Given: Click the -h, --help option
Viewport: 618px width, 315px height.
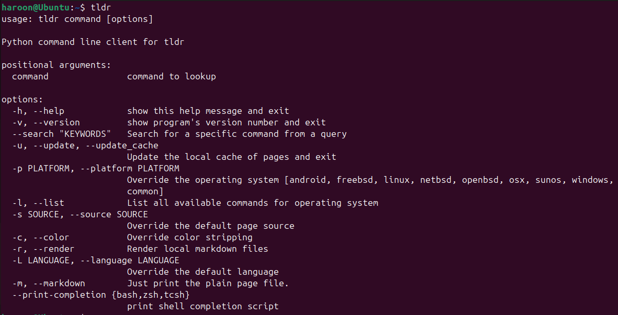Looking at the screenshot, I should tap(38, 111).
